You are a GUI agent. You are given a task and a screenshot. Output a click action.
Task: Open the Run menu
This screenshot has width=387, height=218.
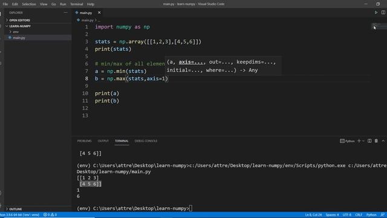click(x=63, y=4)
